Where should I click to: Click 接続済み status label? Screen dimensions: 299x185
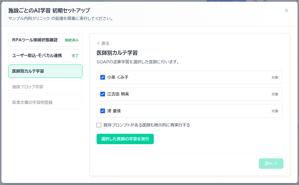[71, 40]
